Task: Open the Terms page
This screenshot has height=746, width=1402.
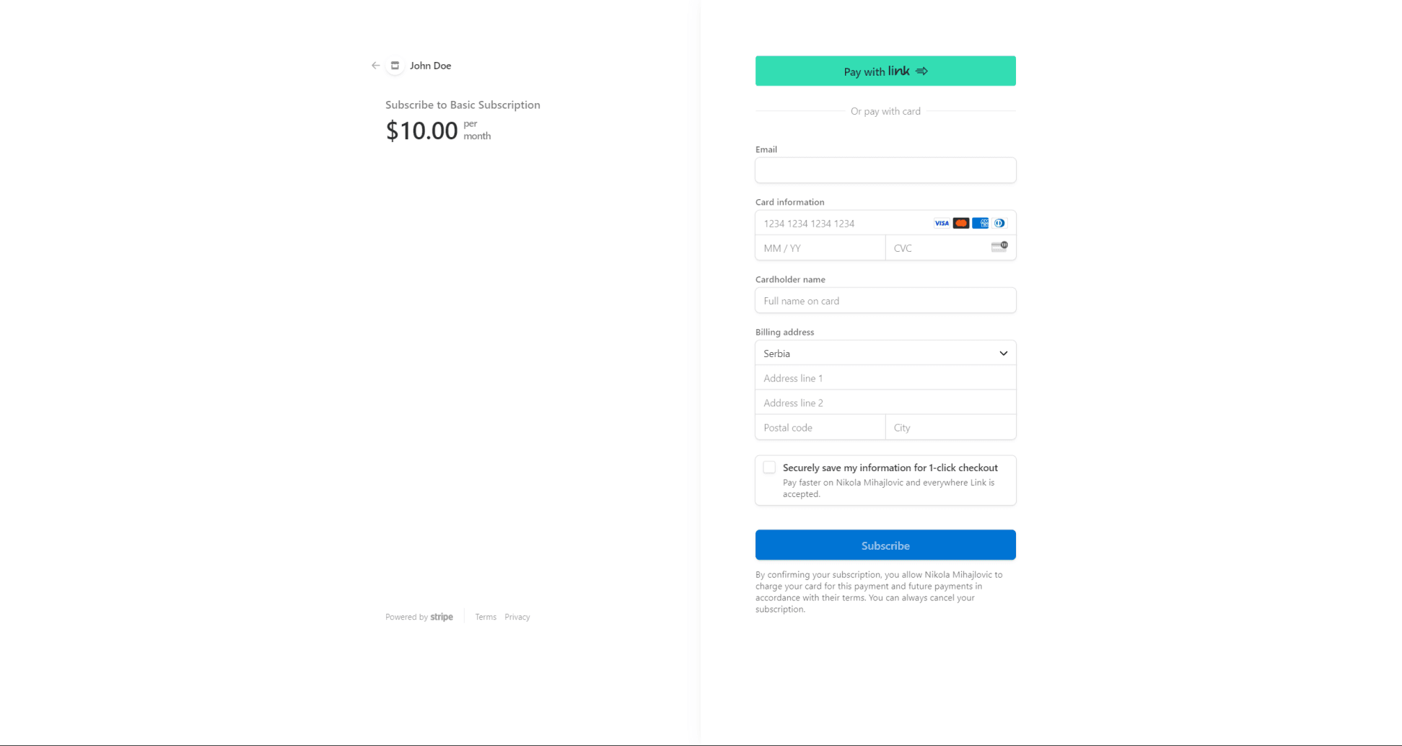Action: (485, 617)
